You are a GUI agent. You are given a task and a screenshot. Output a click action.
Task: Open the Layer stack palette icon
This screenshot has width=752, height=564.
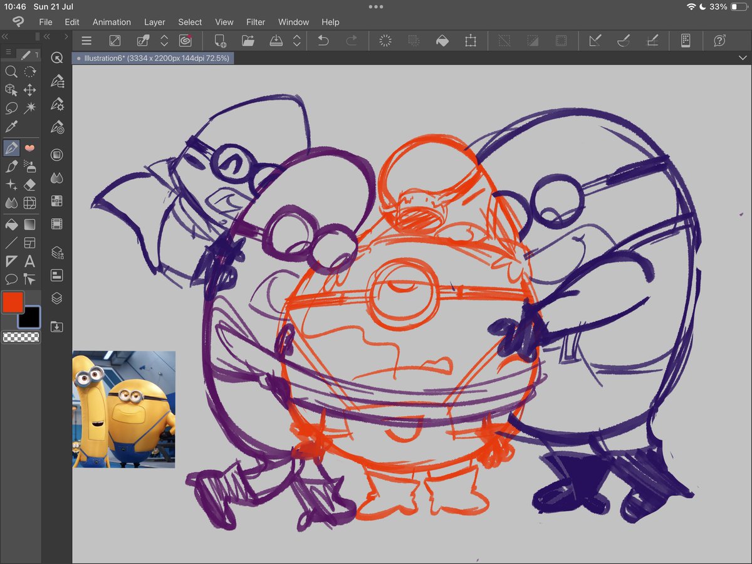[57, 298]
